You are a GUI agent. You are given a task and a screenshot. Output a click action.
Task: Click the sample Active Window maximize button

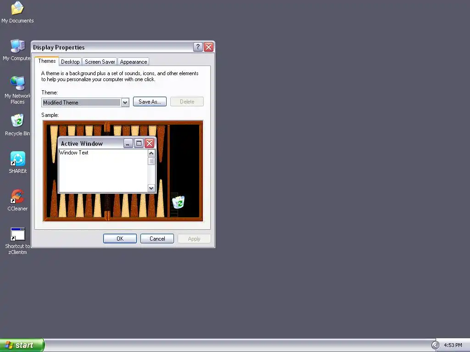pyautogui.click(x=139, y=143)
